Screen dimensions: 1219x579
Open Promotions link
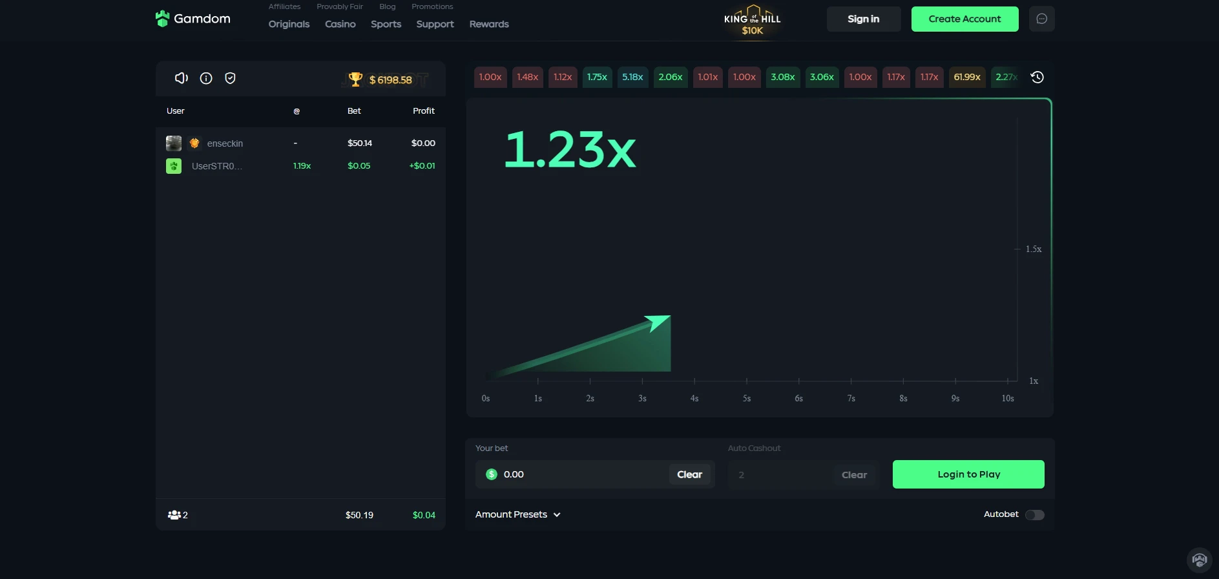click(432, 6)
